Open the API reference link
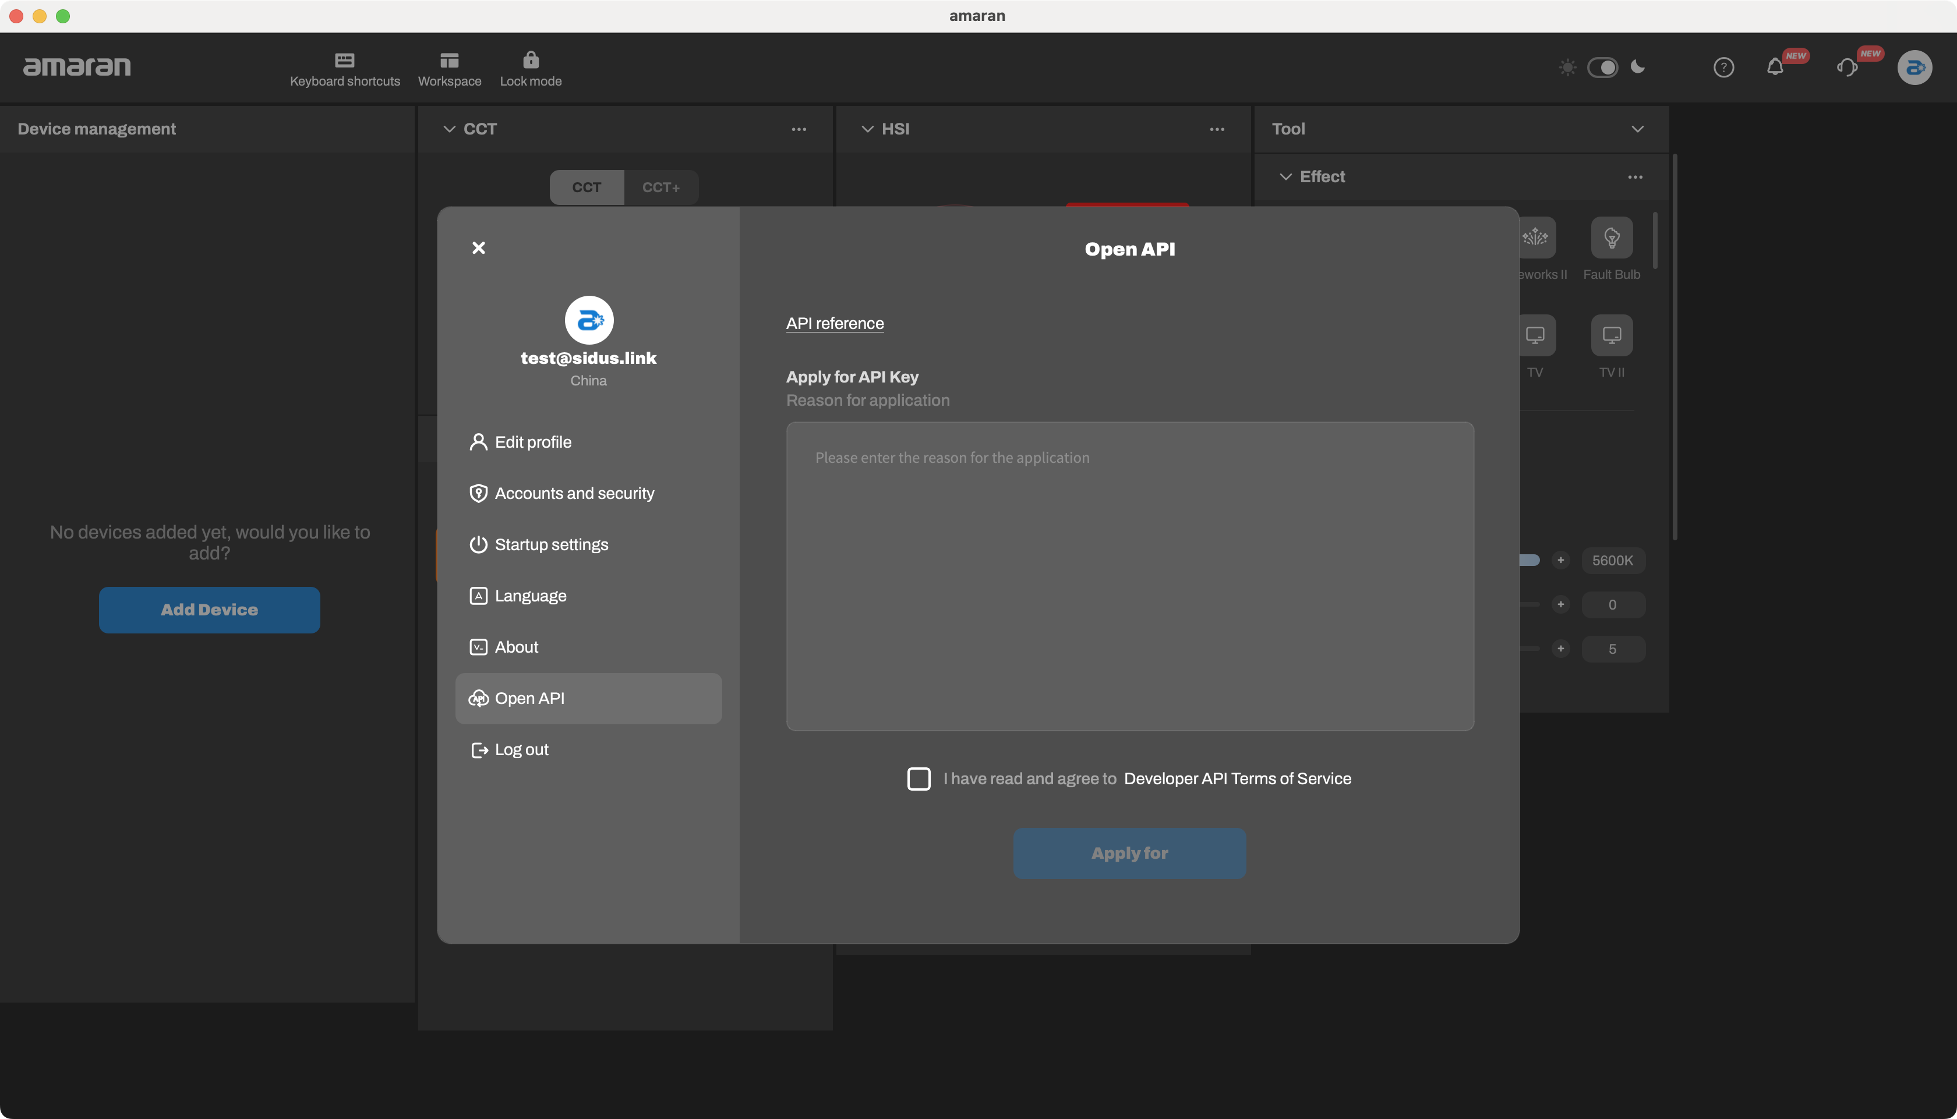This screenshot has width=1957, height=1119. tap(835, 324)
